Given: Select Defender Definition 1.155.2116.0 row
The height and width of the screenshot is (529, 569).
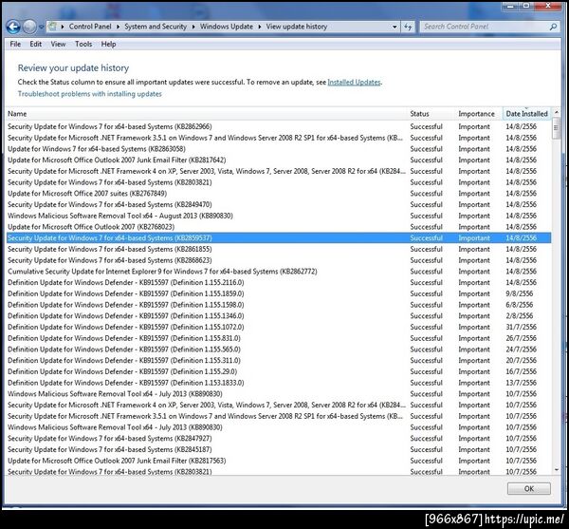Looking at the screenshot, I should click(x=279, y=282).
